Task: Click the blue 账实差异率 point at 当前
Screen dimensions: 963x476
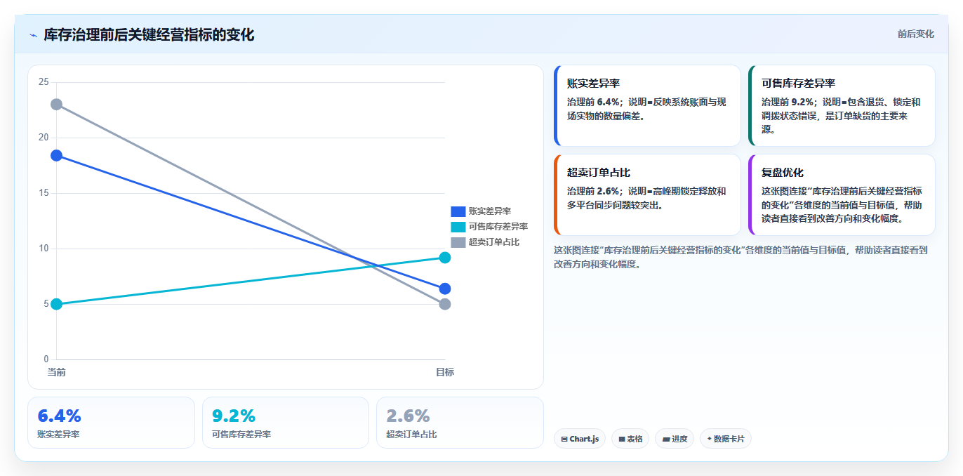Action: click(56, 155)
